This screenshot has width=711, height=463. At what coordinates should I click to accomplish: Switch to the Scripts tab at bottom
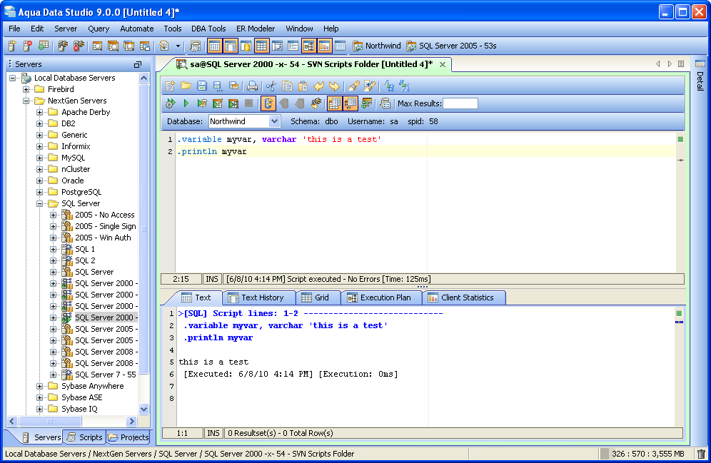pyautogui.click(x=85, y=437)
